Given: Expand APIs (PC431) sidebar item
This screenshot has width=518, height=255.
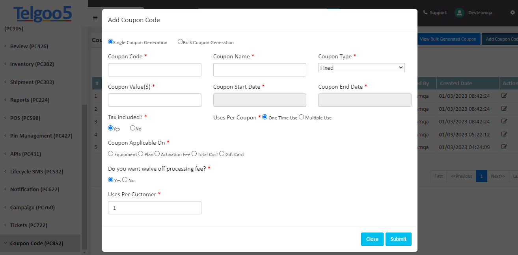Looking at the screenshot, I should coord(25,154).
